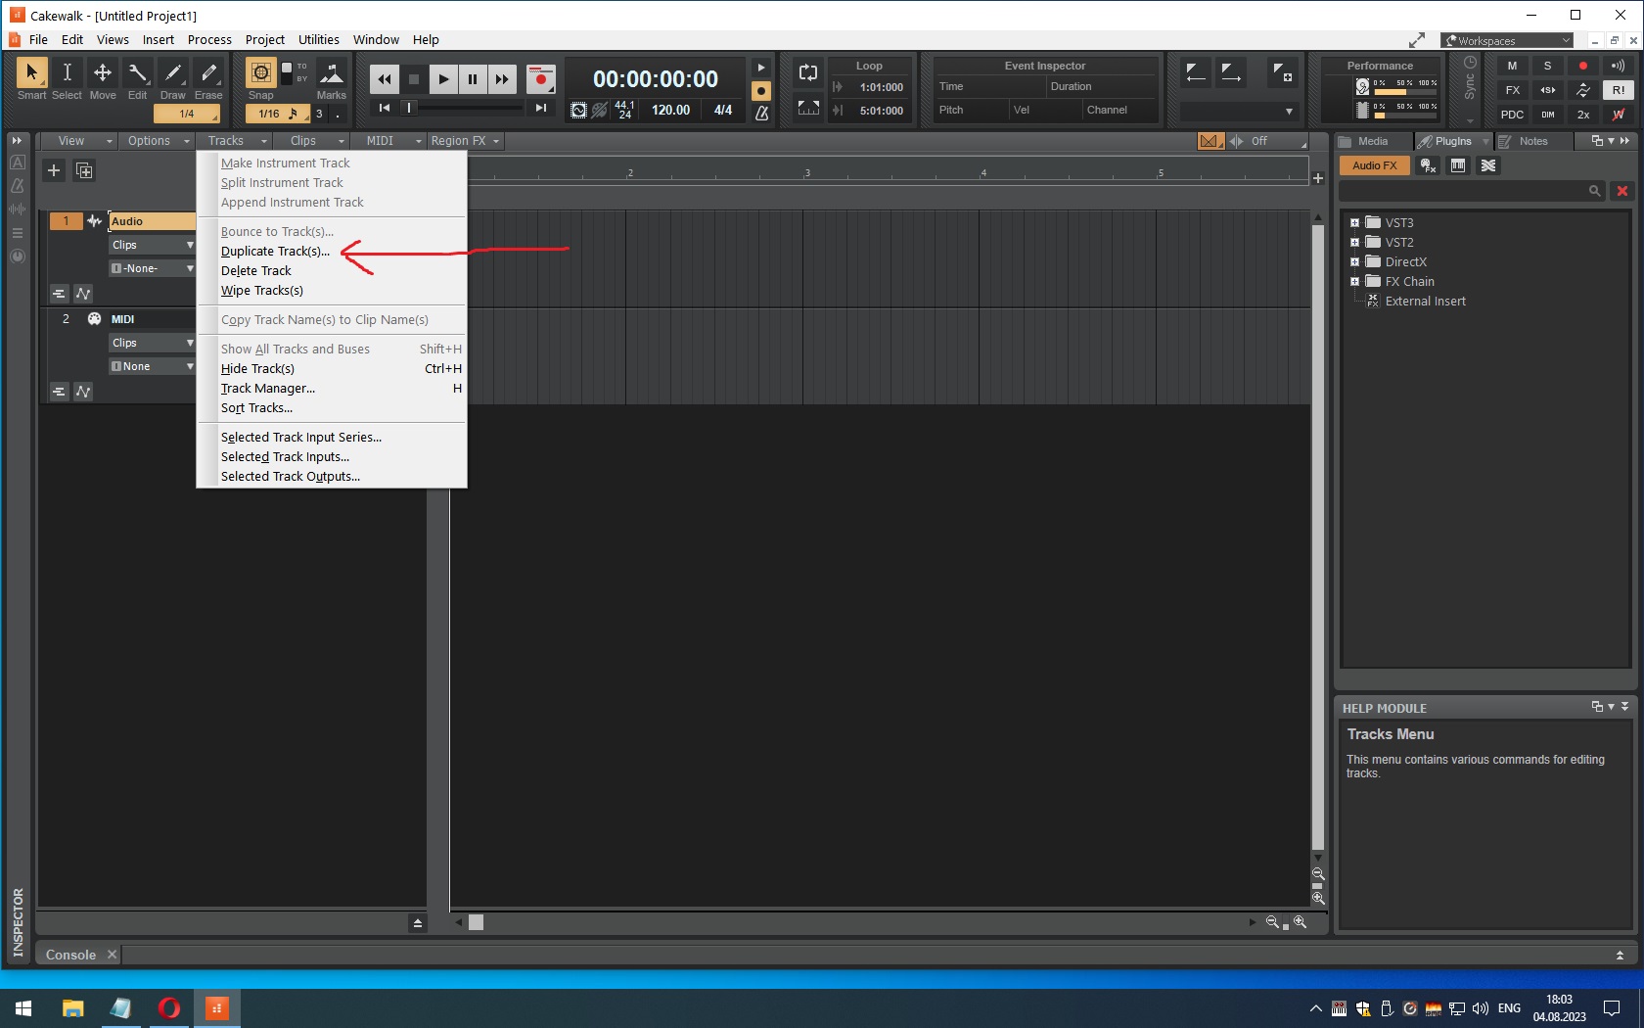Click the rewind transport button
This screenshot has width=1644, height=1028.
pos(385,79)
